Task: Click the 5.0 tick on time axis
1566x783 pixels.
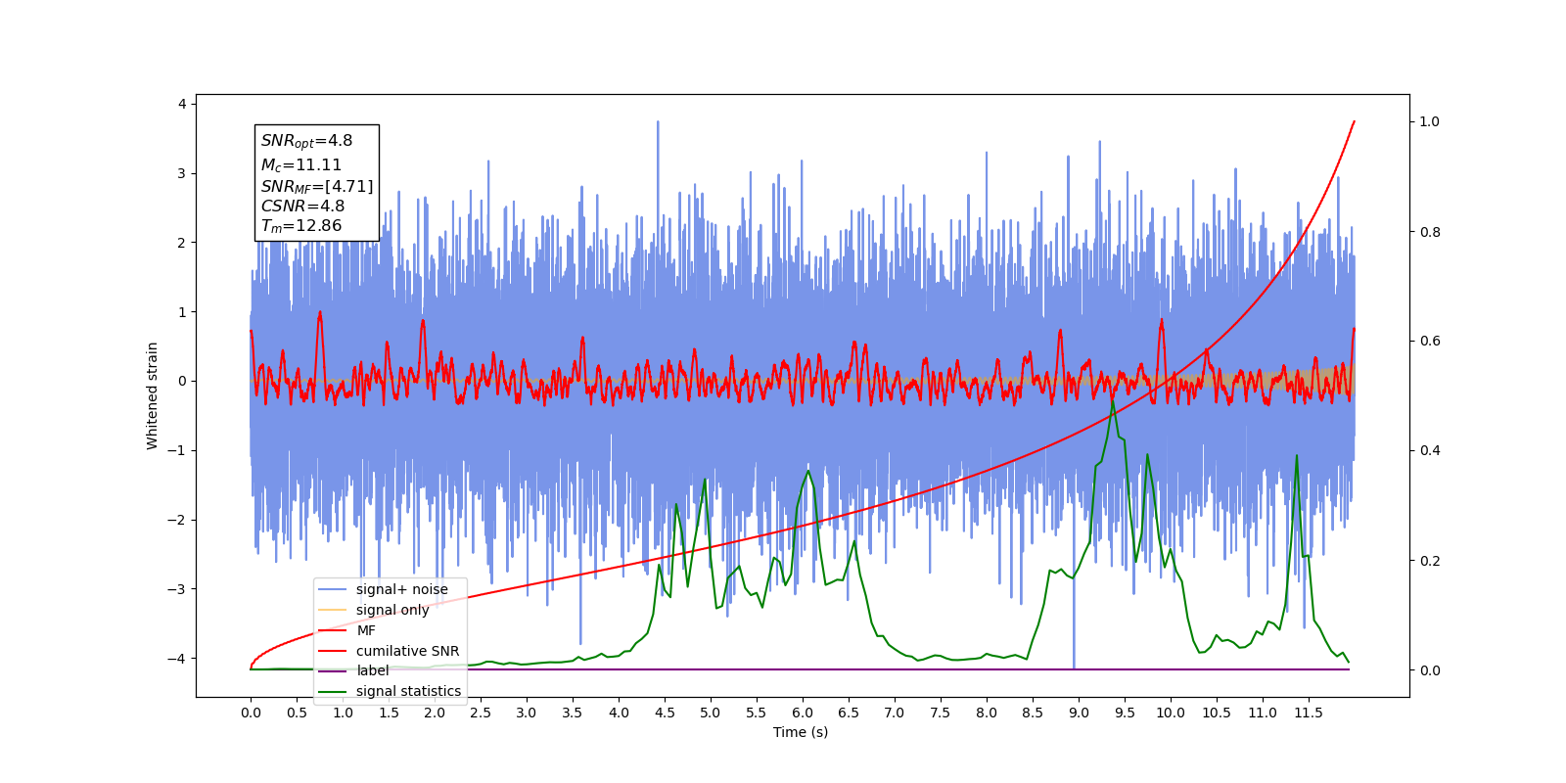Action: tap(711, 713)
